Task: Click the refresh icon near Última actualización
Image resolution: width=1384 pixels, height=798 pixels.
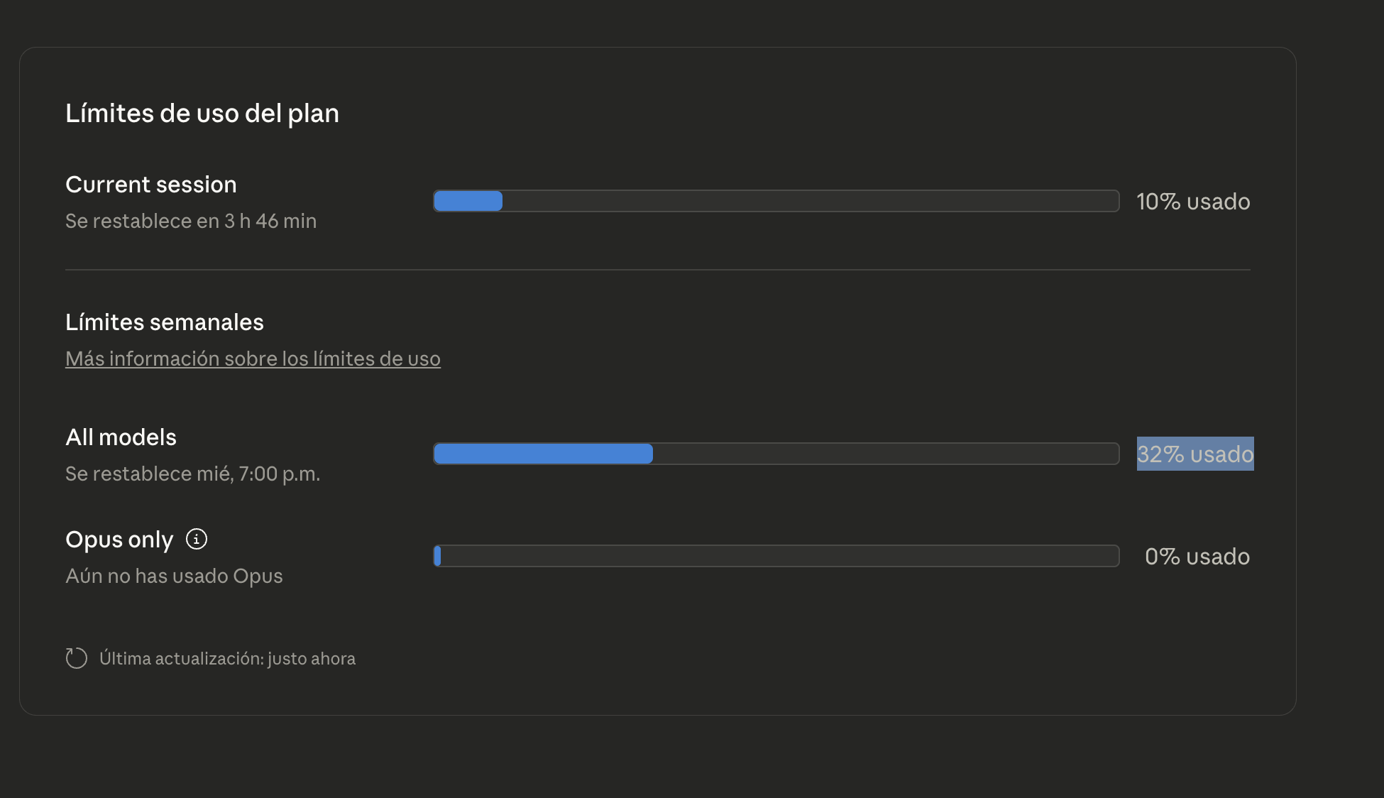Action: [x=77, y=658]
